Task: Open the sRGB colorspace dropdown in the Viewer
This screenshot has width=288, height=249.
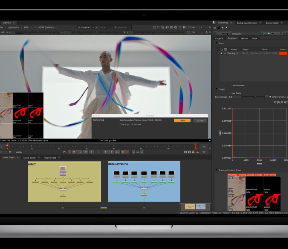Action: pyautogui.click(x=45, y=27)
